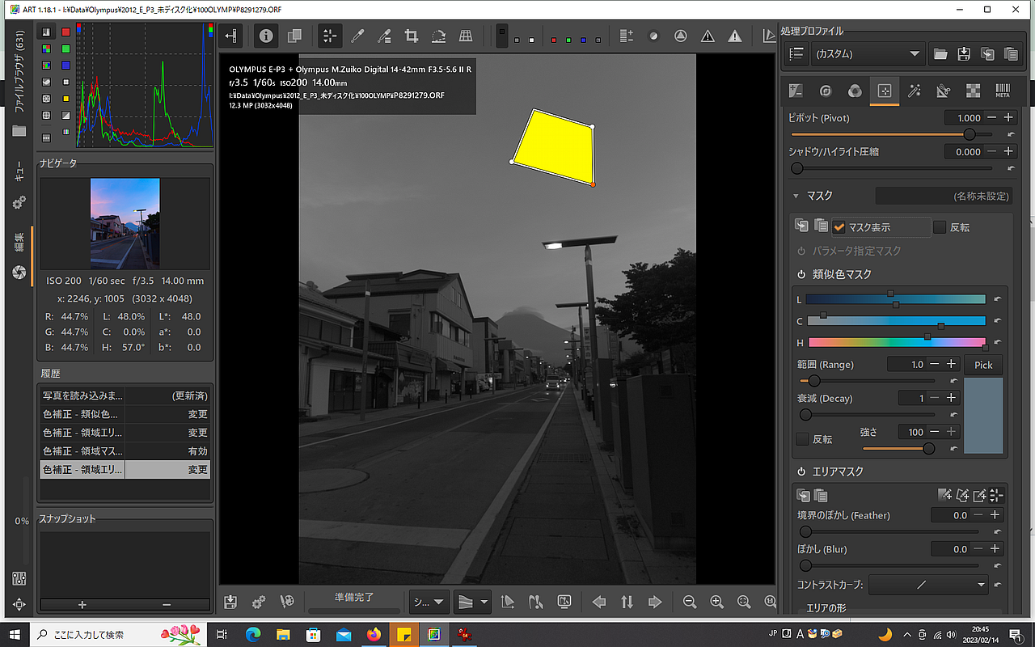
Task: Toggle highlight clipping indicator
Action: (734, 36)
